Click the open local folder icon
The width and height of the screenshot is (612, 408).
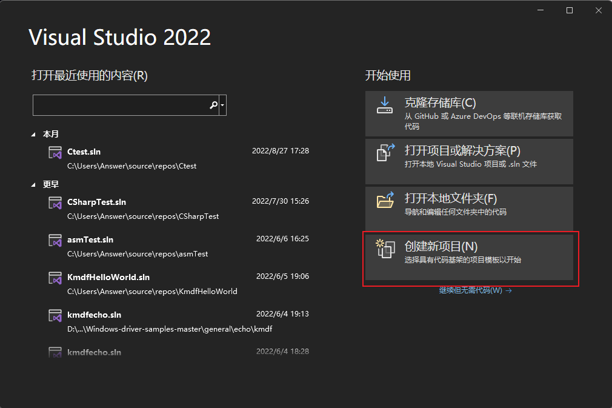(385, 200)
